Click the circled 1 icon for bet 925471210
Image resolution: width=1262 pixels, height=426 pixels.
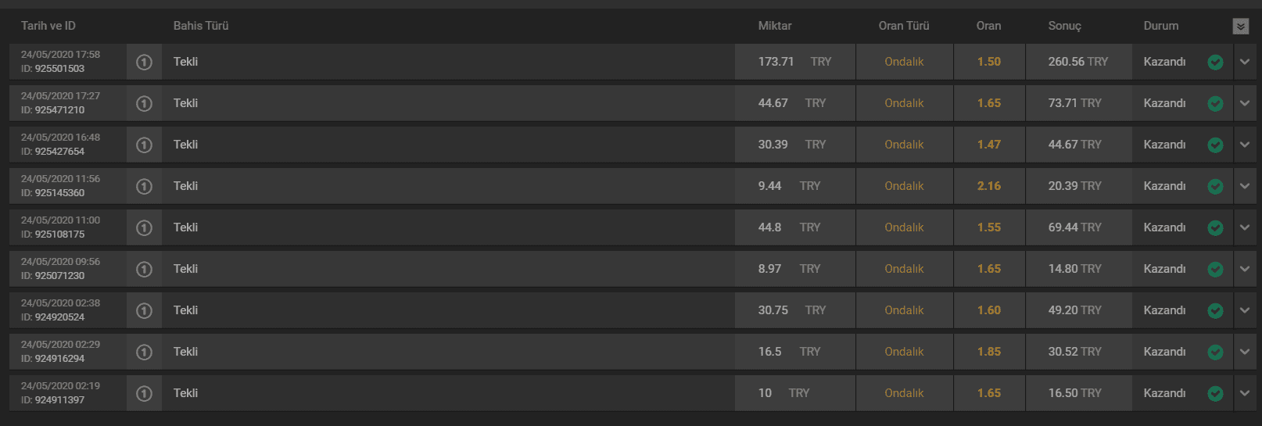[144, 103]
